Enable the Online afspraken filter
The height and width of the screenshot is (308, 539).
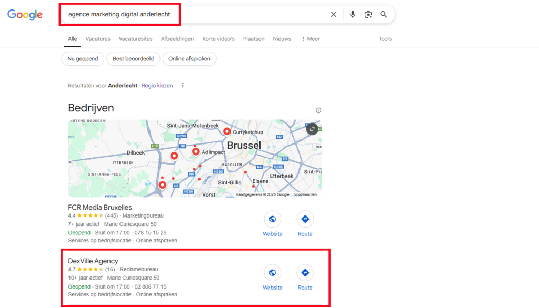(x=189, y=59)
